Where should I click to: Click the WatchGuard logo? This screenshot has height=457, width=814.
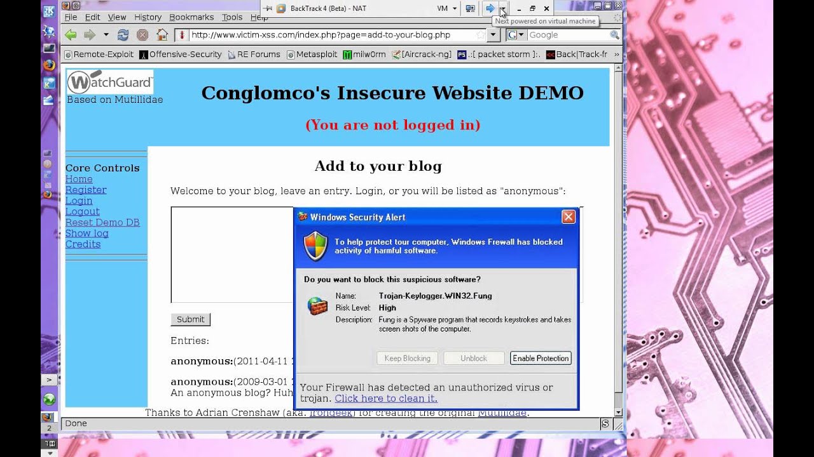click(110, 82)
